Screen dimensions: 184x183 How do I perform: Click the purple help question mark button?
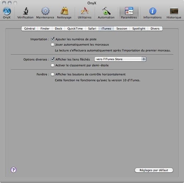(x=14, y=170)
